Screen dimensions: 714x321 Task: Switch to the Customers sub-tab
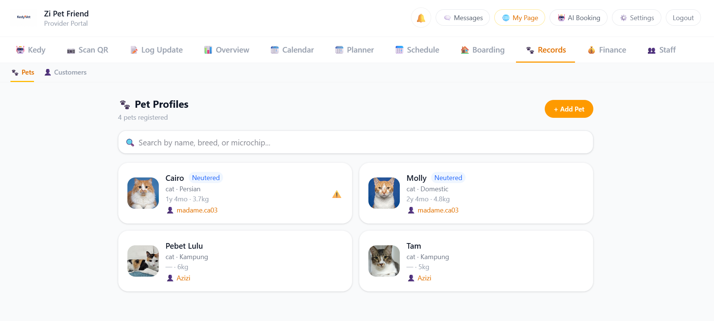click(x=65, y=72)
